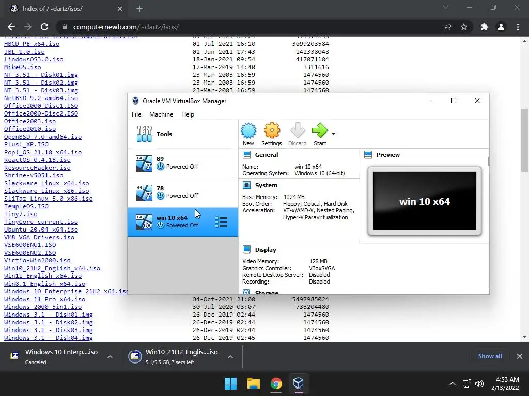Screen dimensions: 529x396
Task: Close the Index of isos tab
Action: 120,9
